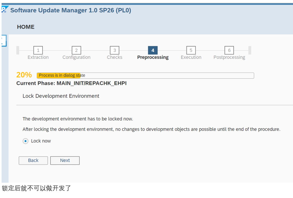Choose the Lock now radio button
Screen dimensions: 293x198
pyautogui.click(x=26, y=141)
